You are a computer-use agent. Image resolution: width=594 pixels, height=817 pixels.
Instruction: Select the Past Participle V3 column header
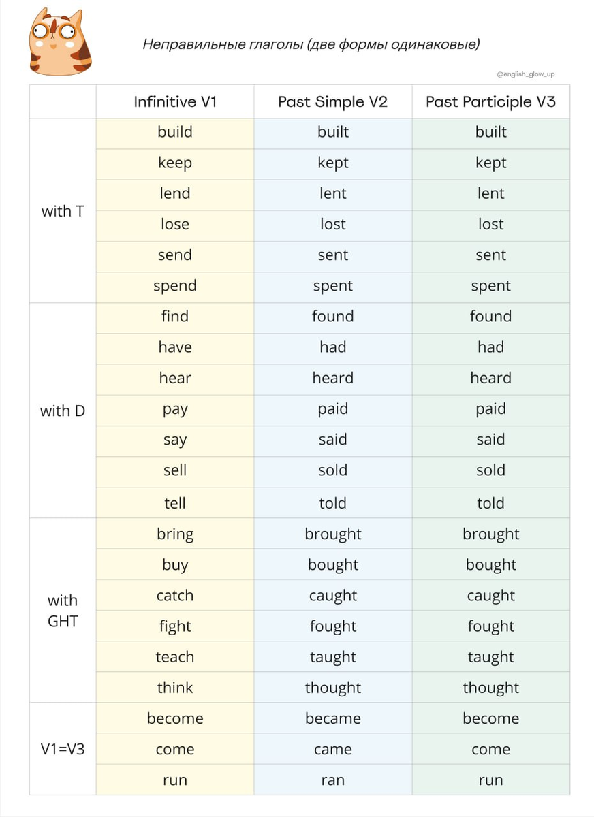coord(491,102)
